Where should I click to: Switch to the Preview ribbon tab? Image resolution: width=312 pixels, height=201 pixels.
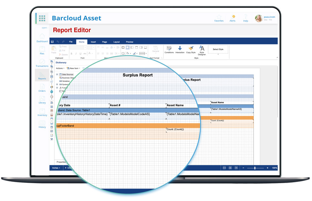point(130,42)
